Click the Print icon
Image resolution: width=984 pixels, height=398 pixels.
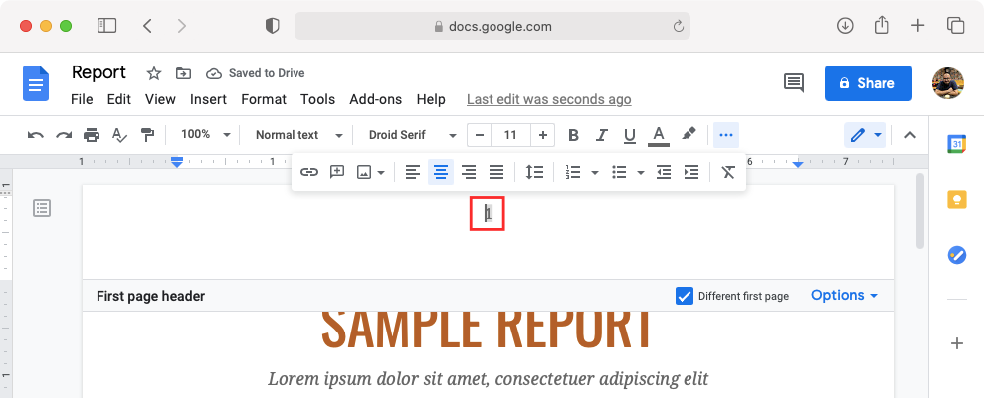92,135
